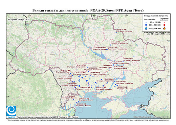The height and width of the screenshot is (125, 176).
Task: Click the orange flame icon in legend
Action: [x=164, y=28]
